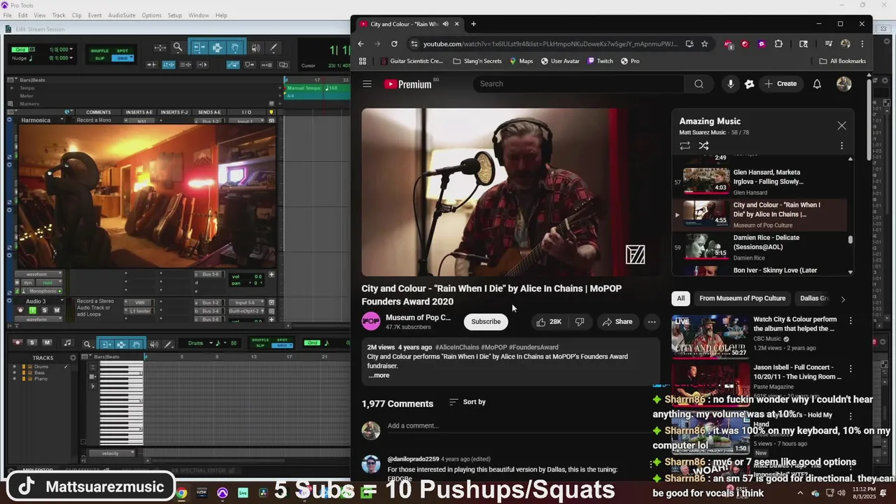
Task: Open YouTube notifications bell
Action: [x=817, y=84]
